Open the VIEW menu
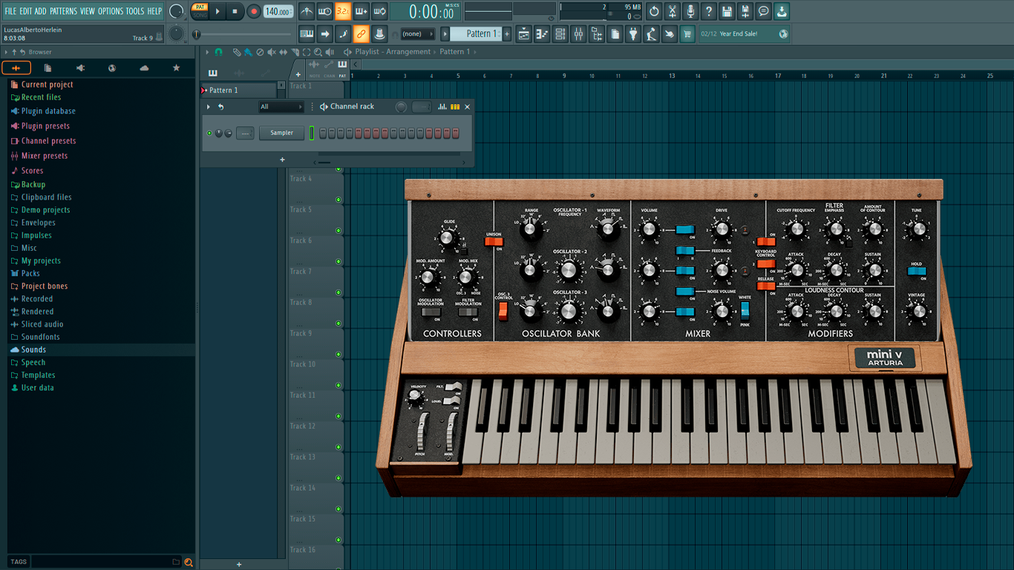Screen dimensions: 1014x570 click(x=88, y=11)
